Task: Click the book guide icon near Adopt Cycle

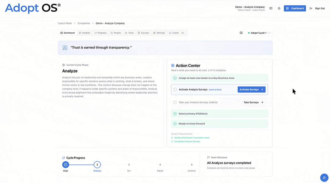Action: tap(241, 33)
